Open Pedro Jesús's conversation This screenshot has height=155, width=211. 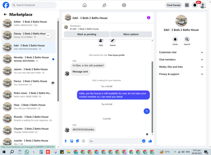tap(28, 95)
